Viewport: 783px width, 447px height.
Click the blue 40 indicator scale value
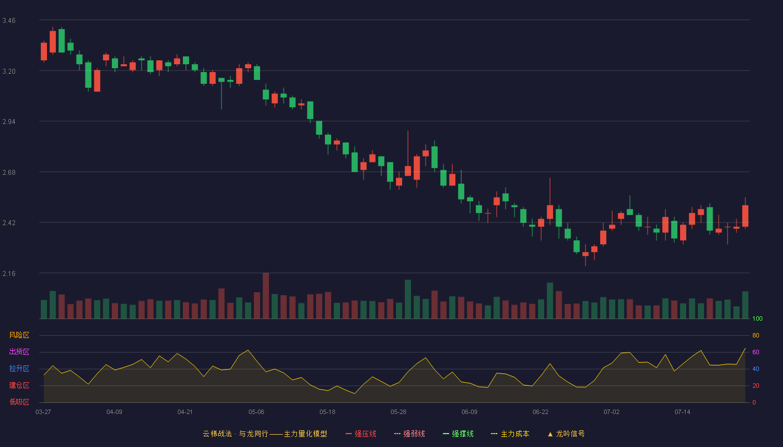pos(756,369)
